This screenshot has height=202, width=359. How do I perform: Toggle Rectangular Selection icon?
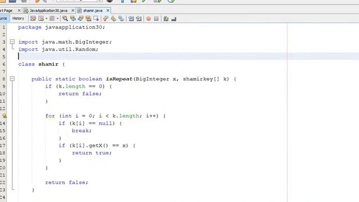[96, 19]
